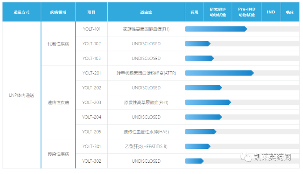Click the 临床 stage header
The image size is (303, 174).
click(x=290, y=12)
